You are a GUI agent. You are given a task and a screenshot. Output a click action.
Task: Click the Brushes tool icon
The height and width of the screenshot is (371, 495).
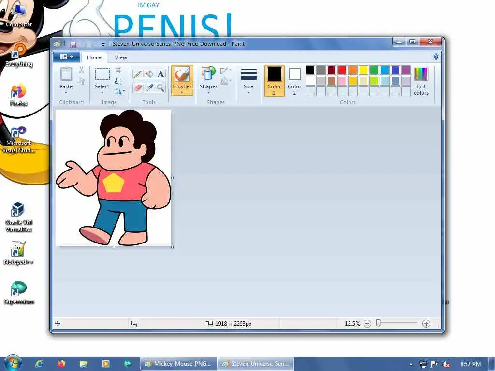coord(182,74)
